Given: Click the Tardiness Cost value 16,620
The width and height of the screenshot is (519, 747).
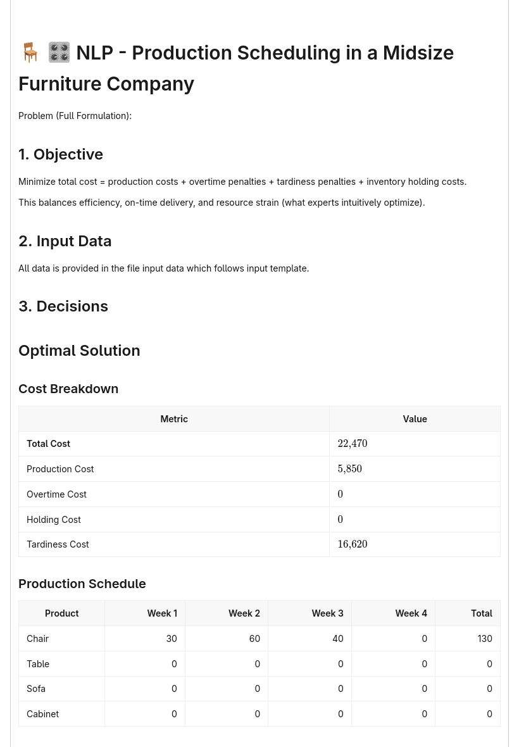Looking at the screenshot, I should pyautogui.click(x=353, y=544).
